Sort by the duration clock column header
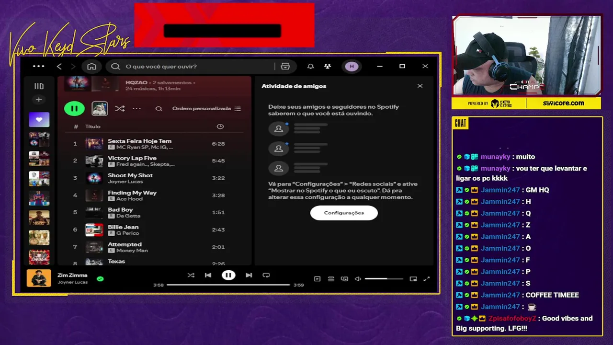Viewport: 613px width, 345px height. (x=220, y=126)
